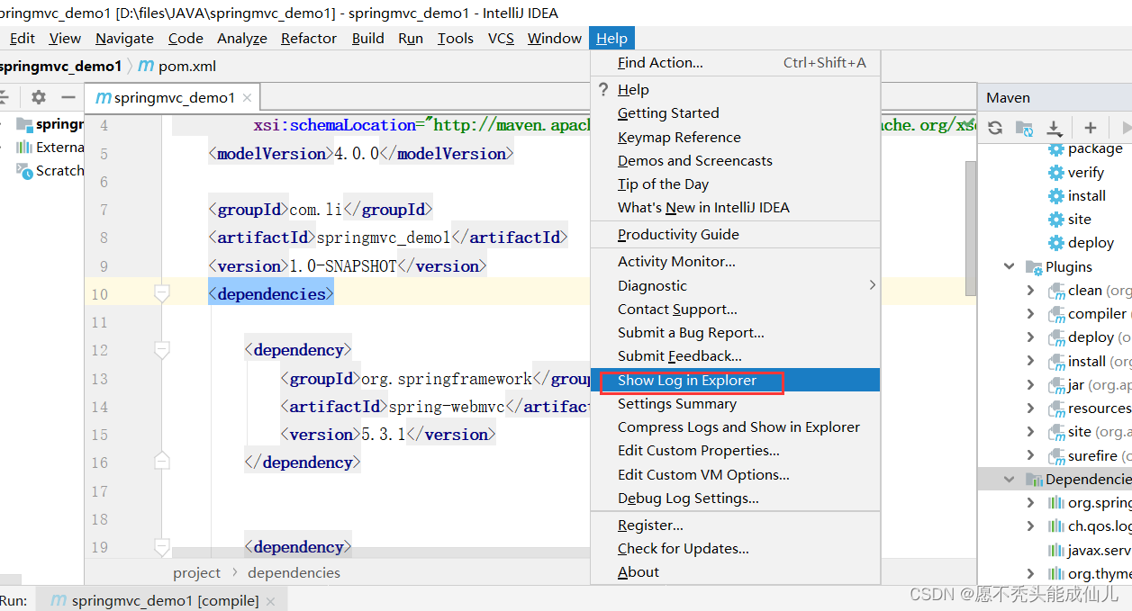Choose Compress Logs and Show in Explorer
This screenshot has height=611, width=1132.
(735, 427)
